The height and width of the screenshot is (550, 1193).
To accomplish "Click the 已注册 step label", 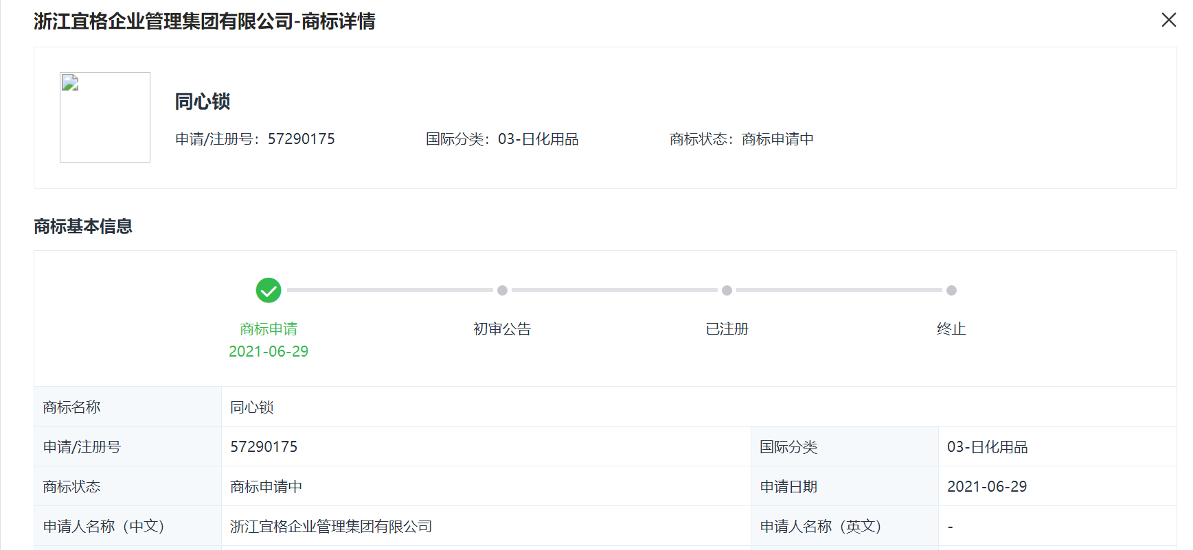I will [x=727, y=329].
